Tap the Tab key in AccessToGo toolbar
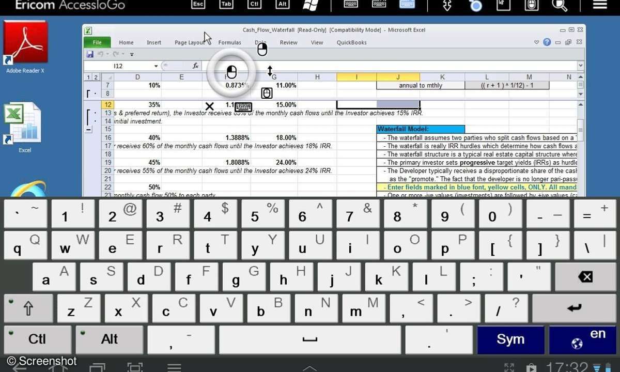The height and width of the screenshot is (372, 620). click(226, 4)
